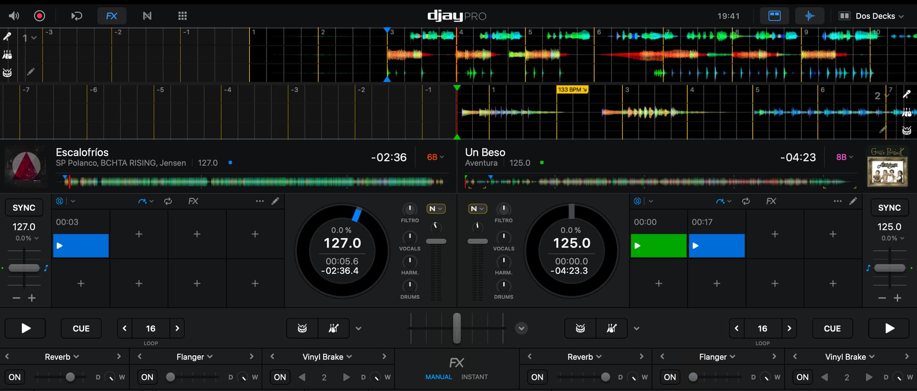Toggle the waveform view icon in top bar
Image resolution: width=917 pixels, height=391 pixels.
(810, 16)
